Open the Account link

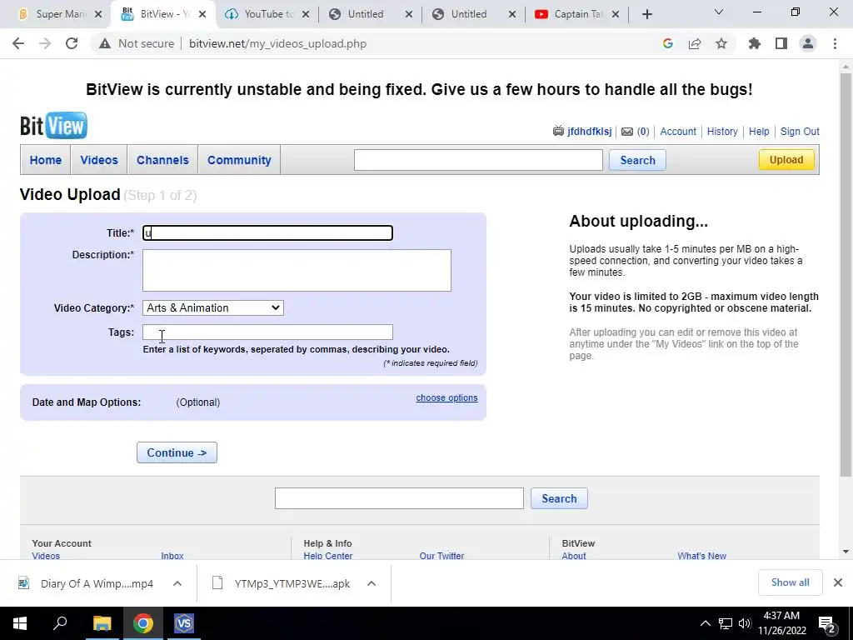click(x=678, y=131)
